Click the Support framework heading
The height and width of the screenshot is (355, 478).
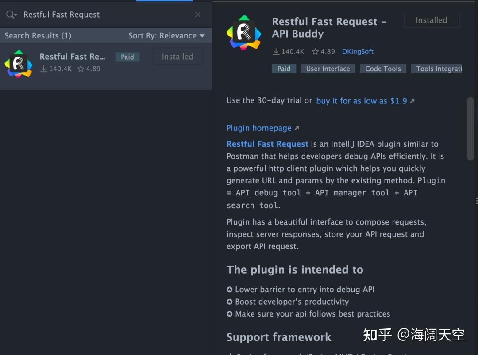tap(279, 337)
